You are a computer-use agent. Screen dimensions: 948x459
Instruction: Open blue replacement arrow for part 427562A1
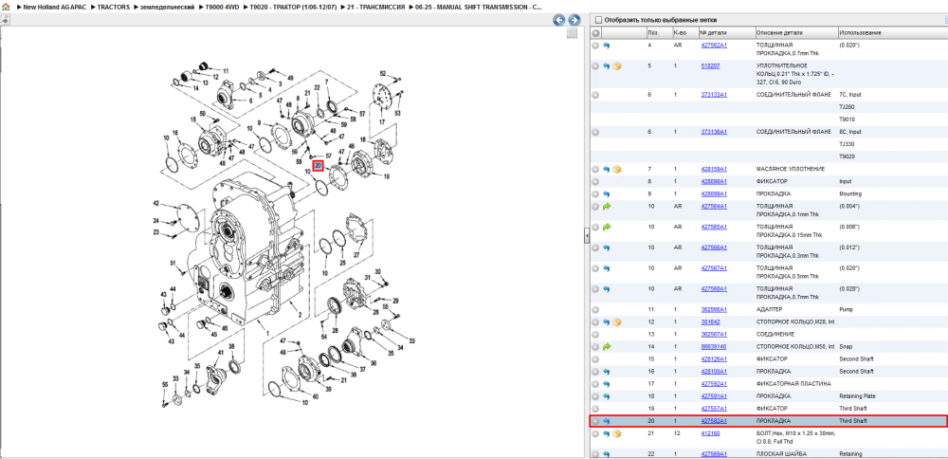click(x=607, y=46)
